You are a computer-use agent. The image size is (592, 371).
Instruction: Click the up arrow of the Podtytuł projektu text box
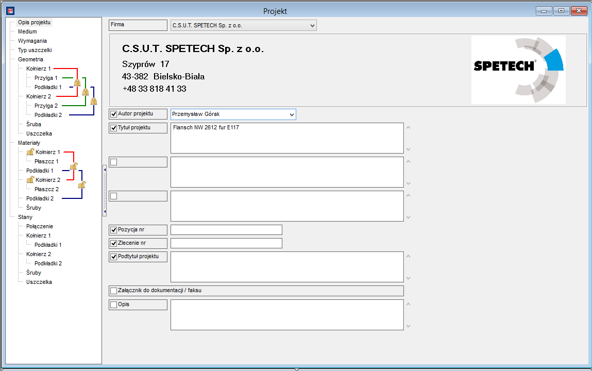point(408,256)
